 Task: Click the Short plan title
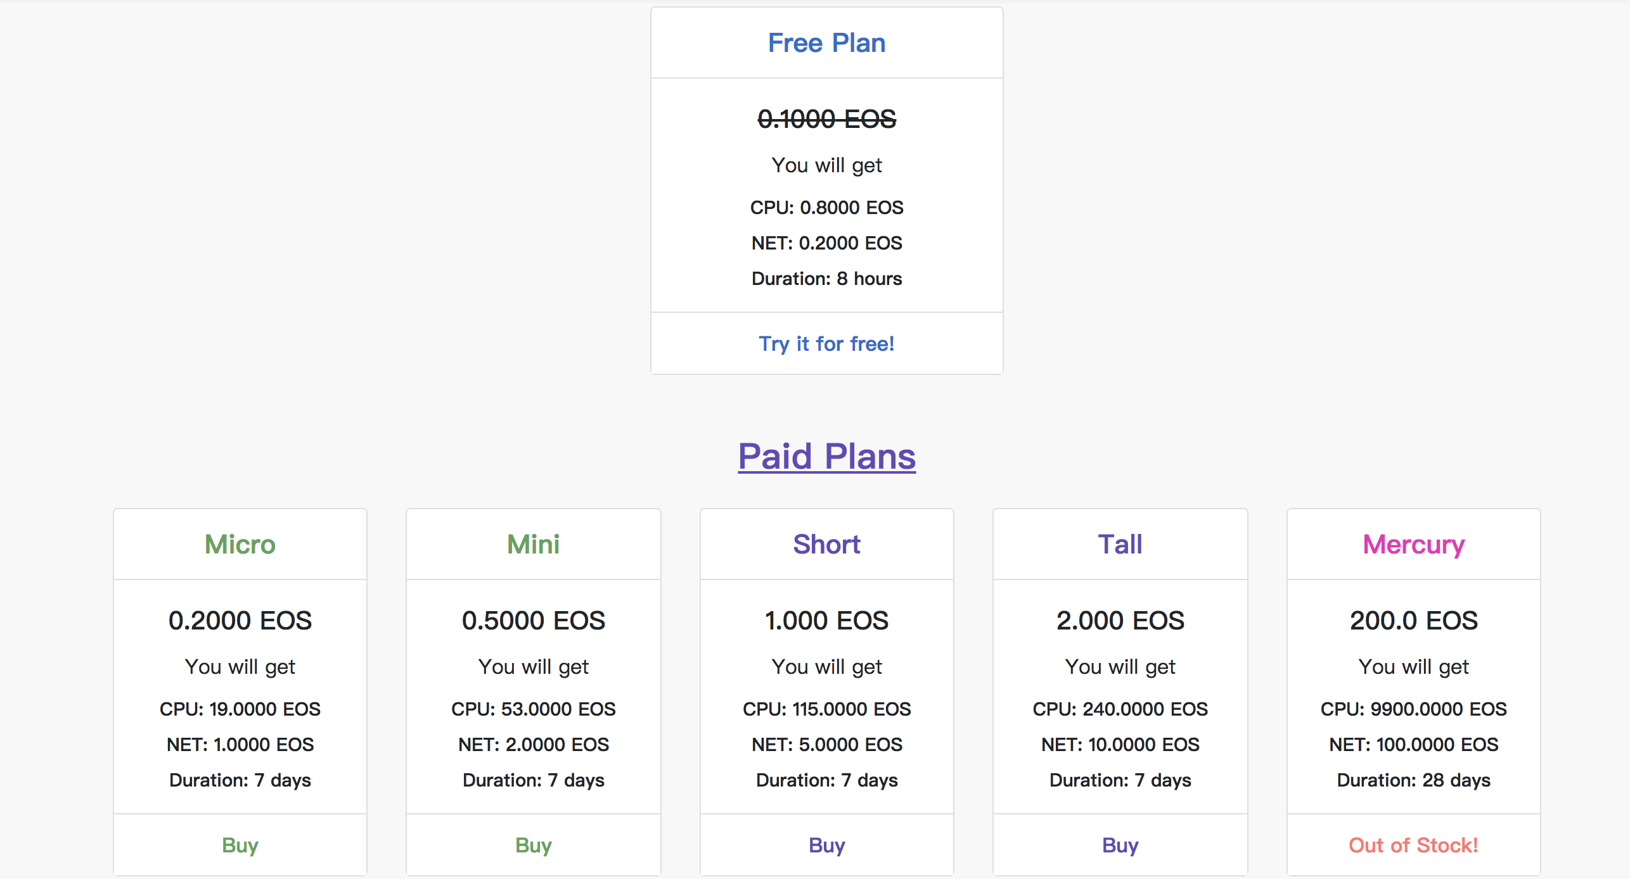coord(826,544)
